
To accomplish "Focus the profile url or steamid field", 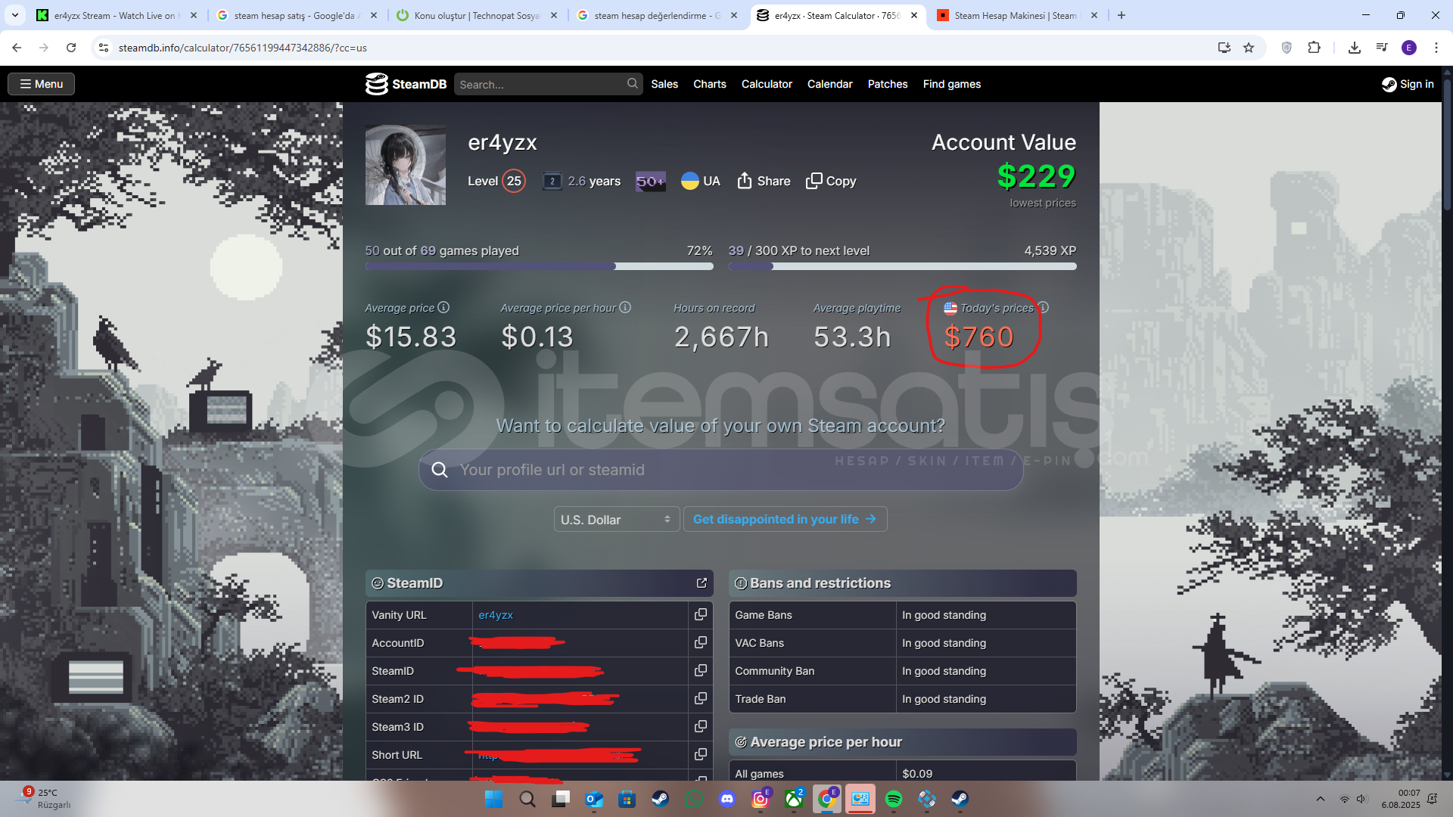I will pyautogui.click(x=720, y=470).
